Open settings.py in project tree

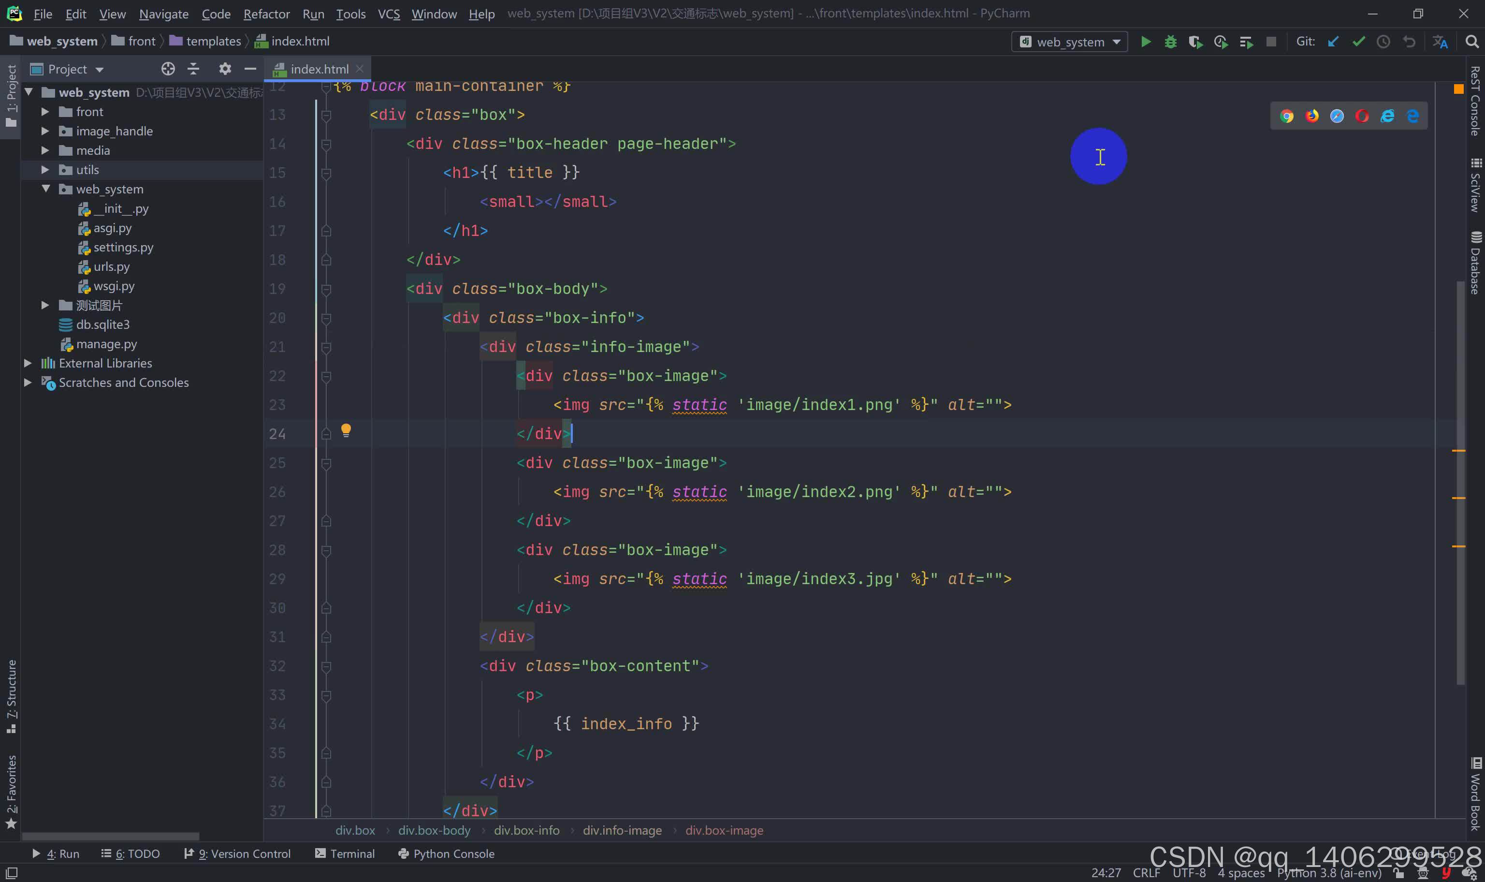[x=123, y=247]
